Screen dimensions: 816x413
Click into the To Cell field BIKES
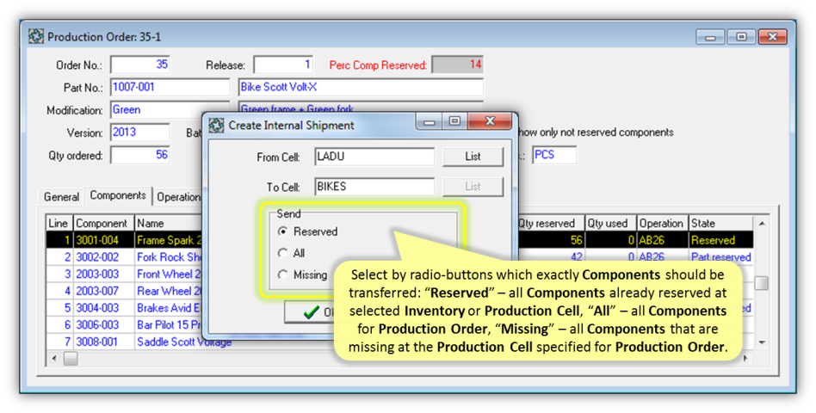(374, 187)
